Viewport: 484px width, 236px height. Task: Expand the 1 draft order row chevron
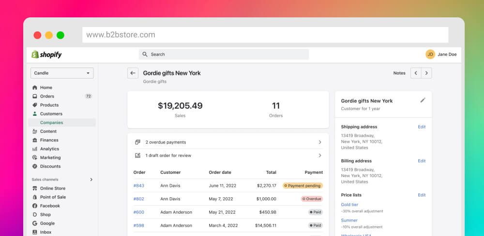coord(320,155)
